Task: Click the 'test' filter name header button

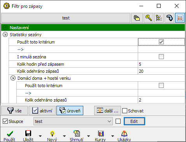Action: [66, 18]
